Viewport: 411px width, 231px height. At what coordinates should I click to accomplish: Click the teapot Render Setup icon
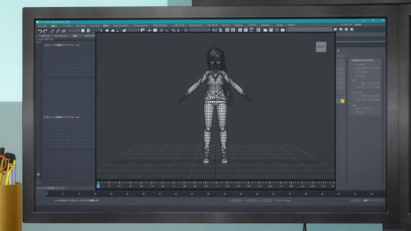tap(107, 30)
